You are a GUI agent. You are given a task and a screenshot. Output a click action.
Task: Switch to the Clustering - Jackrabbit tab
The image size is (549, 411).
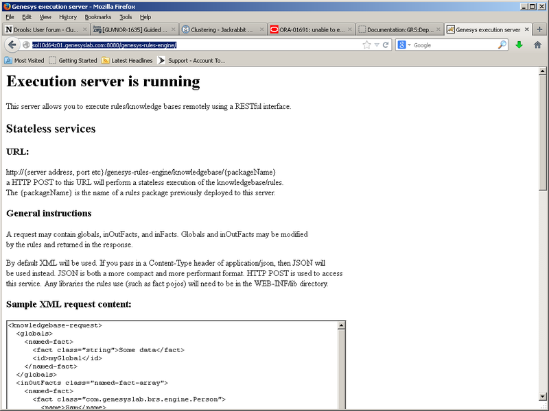(223, 29)
